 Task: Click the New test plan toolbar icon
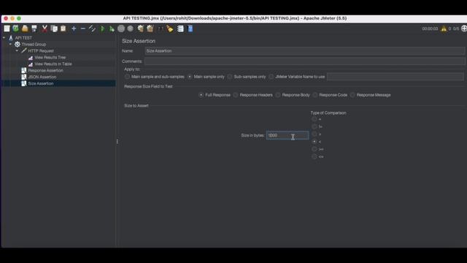click(x=7, y=28)
